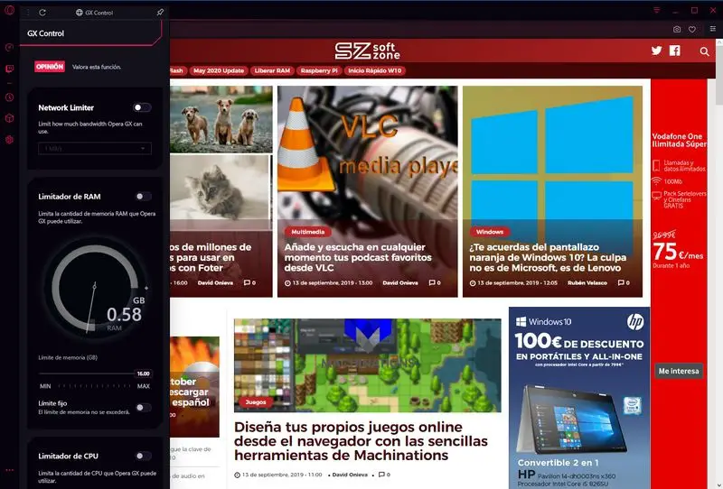Click the RAM gauge dial showing 0.58
The height and width of the screenshot is (489, 723).
click(96, 288)
